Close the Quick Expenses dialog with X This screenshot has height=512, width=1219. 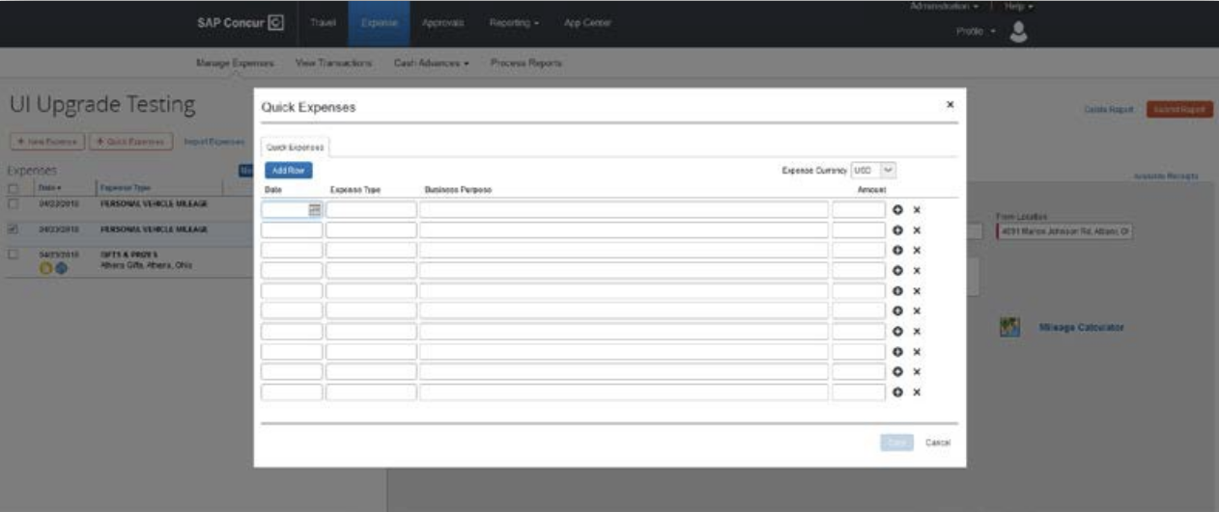(x=950, y=104)
